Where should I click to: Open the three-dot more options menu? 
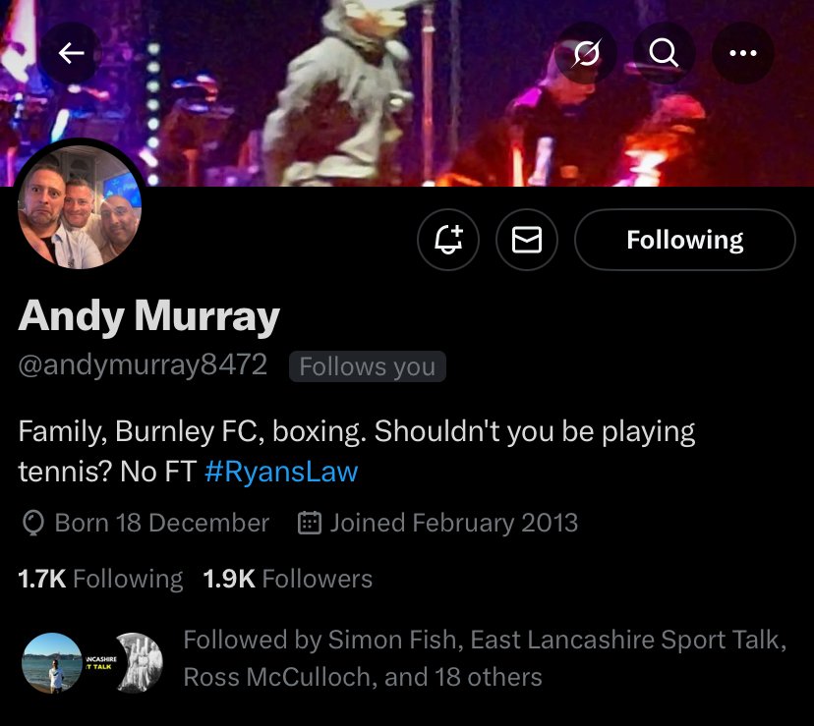[743, 53]
